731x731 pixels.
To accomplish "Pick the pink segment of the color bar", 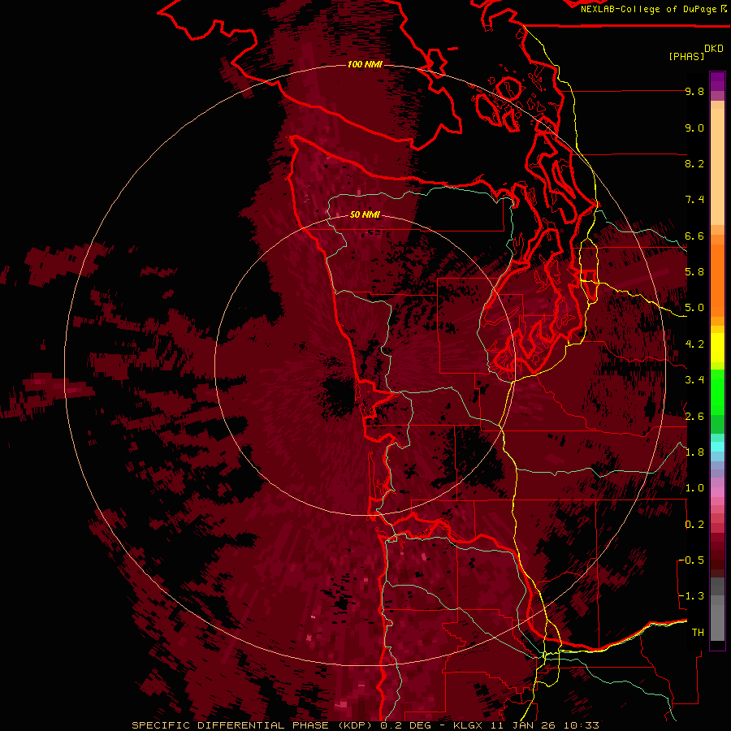I will [717, 491].
